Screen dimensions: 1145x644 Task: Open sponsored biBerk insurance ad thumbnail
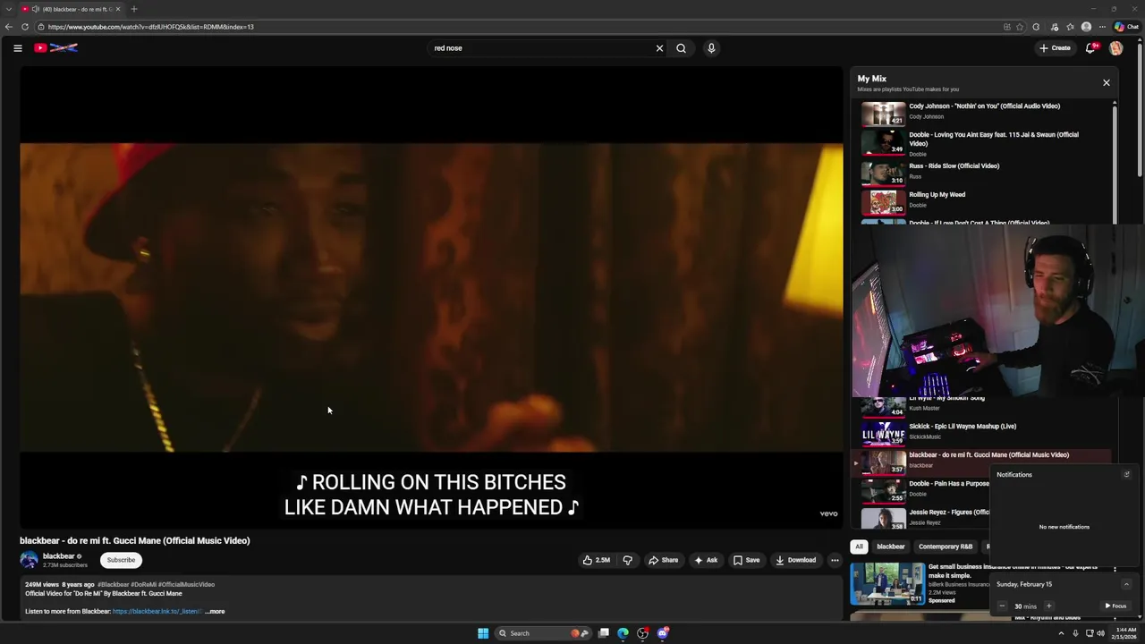[887, 584]
